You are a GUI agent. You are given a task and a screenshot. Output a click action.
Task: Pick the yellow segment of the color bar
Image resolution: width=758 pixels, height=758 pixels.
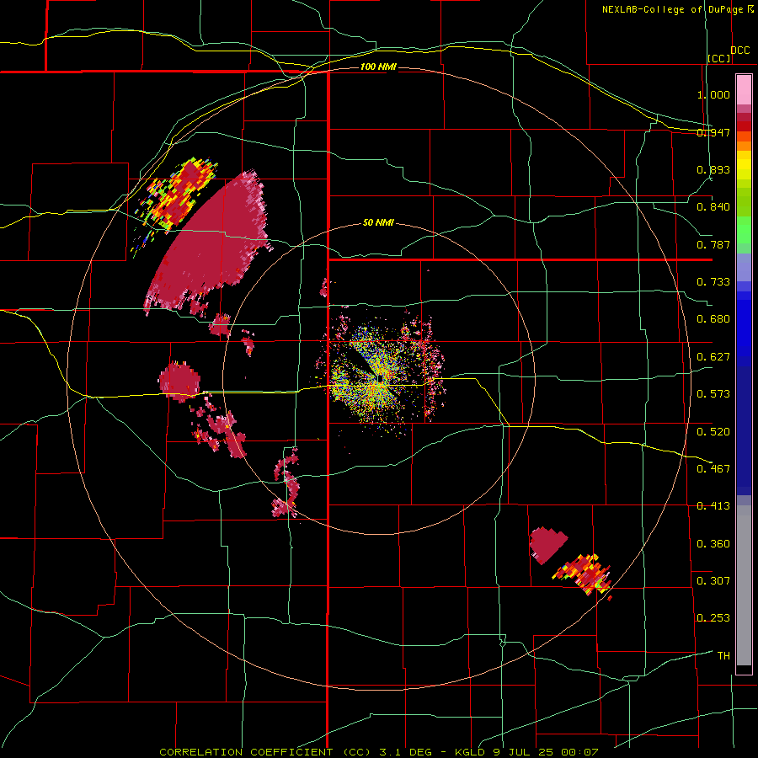(744, 165)
